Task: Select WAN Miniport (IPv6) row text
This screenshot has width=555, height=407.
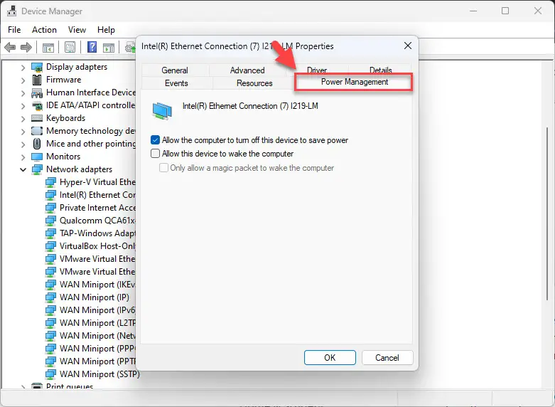Action: pos(97,310)
